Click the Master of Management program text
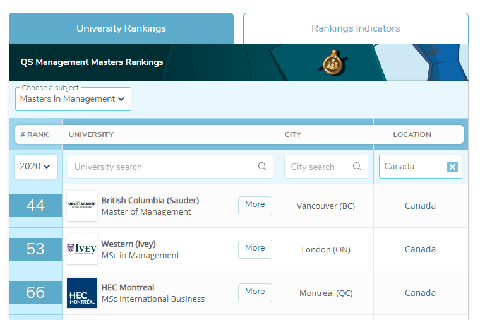 click(146, 211)
